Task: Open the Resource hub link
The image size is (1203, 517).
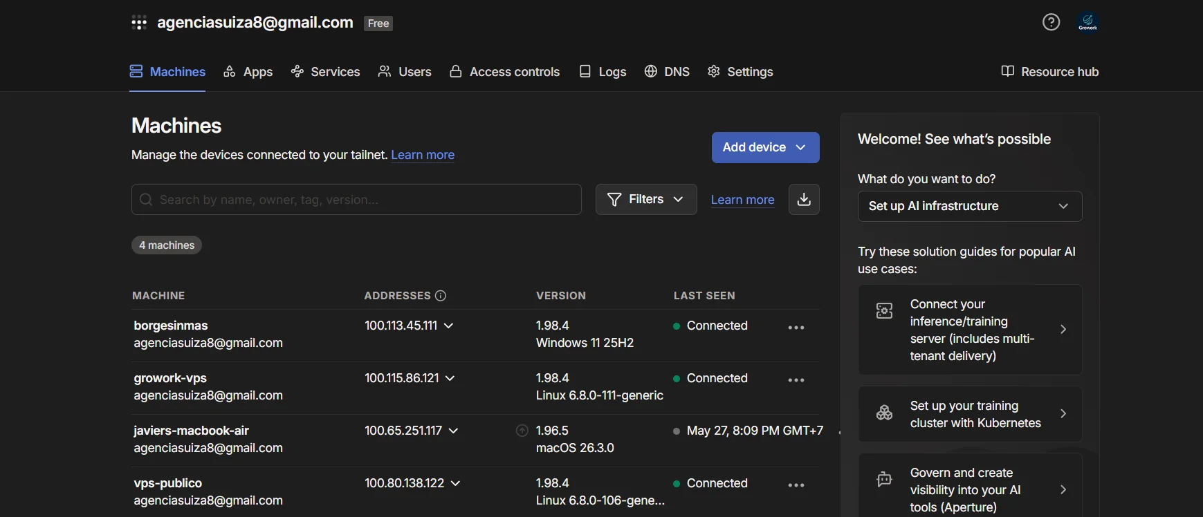Action: coord(1050,72)
